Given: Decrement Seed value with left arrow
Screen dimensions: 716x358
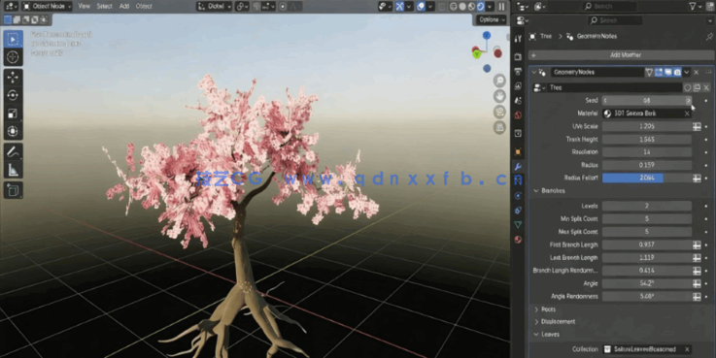Looking at the screenshot, I should (x=605, y=100).
